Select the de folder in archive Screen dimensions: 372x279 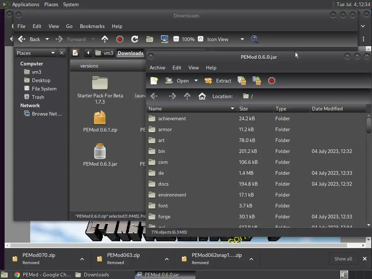click(x=256, y=173)
